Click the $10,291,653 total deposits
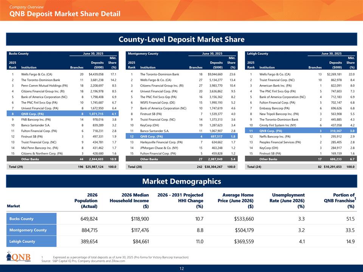This screenshot has height=272, width=363. click(x=333, y=167)
